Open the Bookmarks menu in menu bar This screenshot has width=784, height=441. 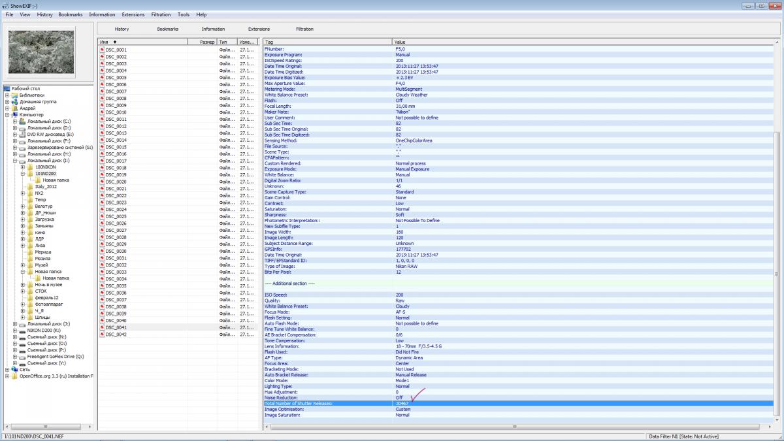point(71,14)
